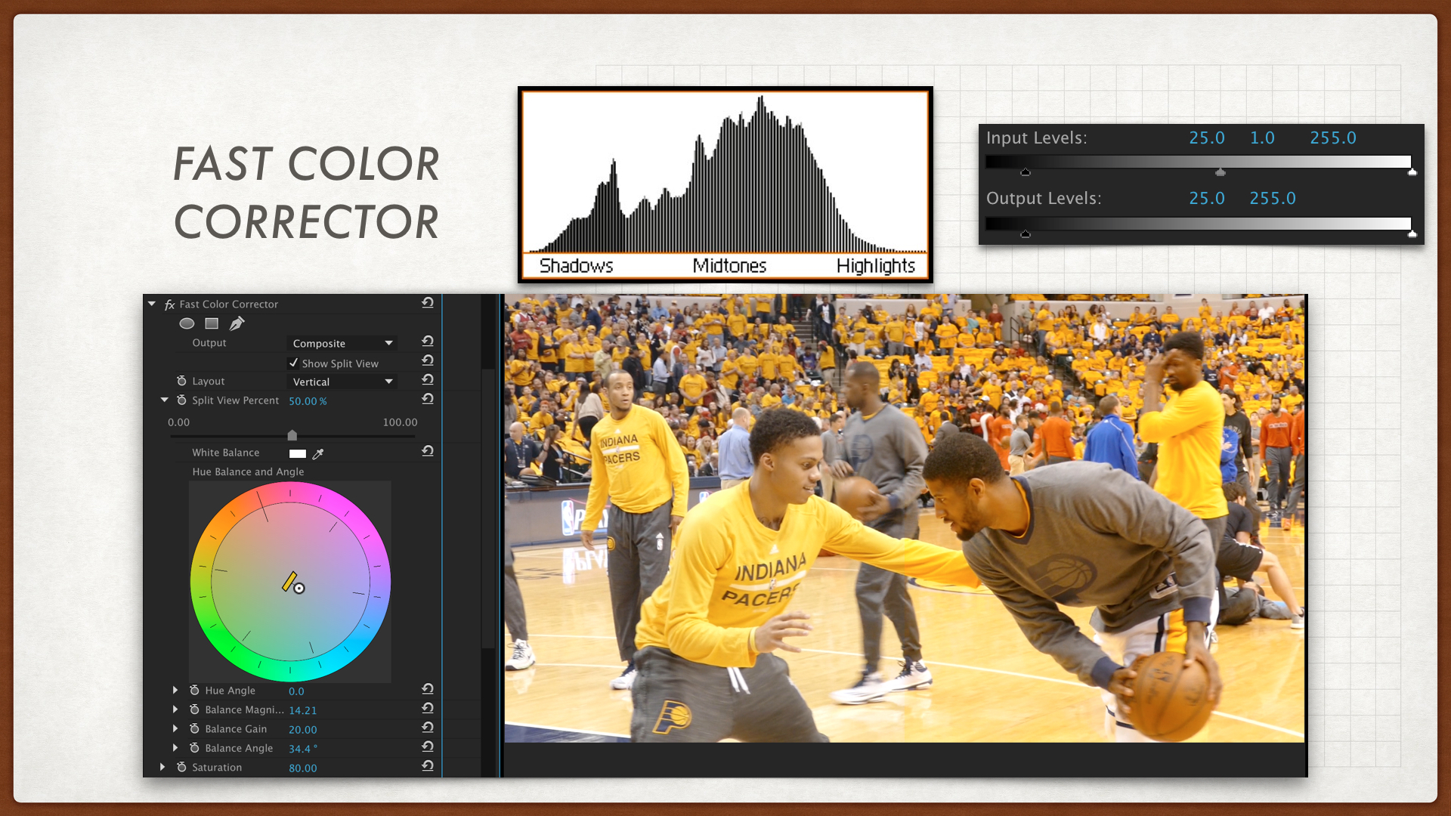Reset the Balance Magnitude parameter
Viewport: 1451px width, 816px height.
pos(427,708)
